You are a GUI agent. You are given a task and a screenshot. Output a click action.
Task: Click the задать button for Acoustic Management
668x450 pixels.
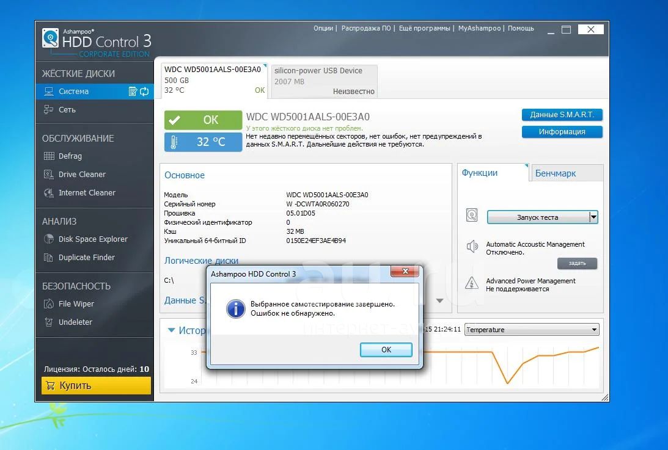click(577, 264)
